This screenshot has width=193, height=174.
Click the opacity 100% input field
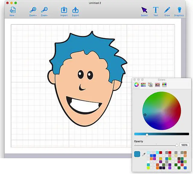pos(184,145)
